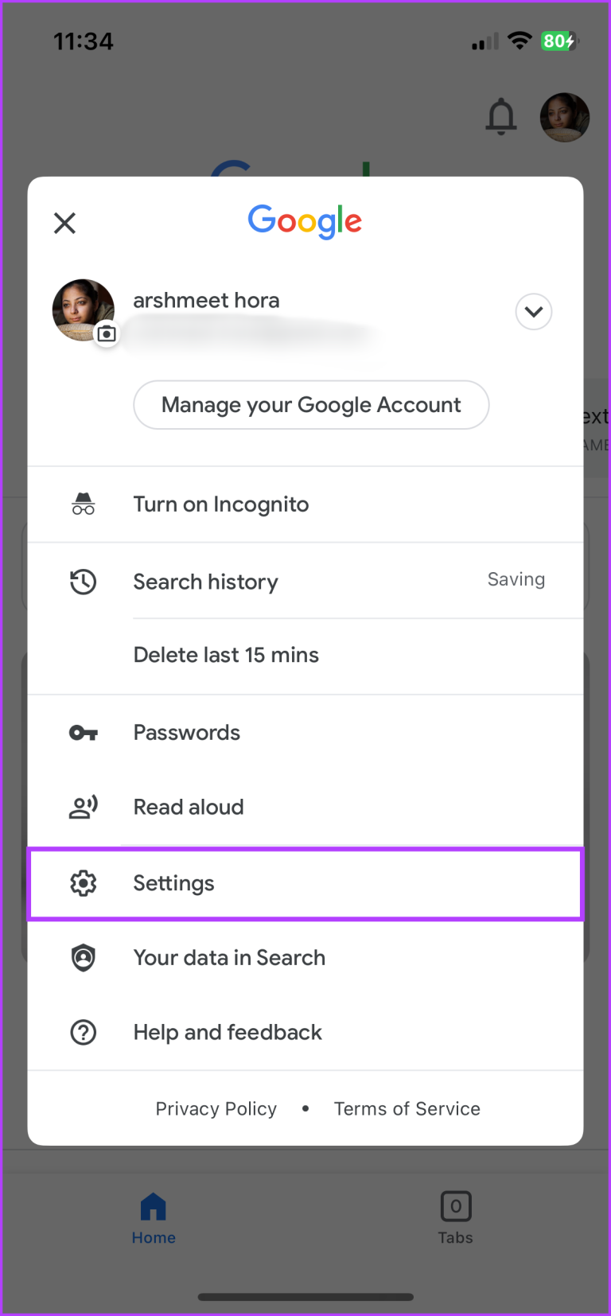Turn on Incognito mode
611x1316 pixels.
pos(220,504)
